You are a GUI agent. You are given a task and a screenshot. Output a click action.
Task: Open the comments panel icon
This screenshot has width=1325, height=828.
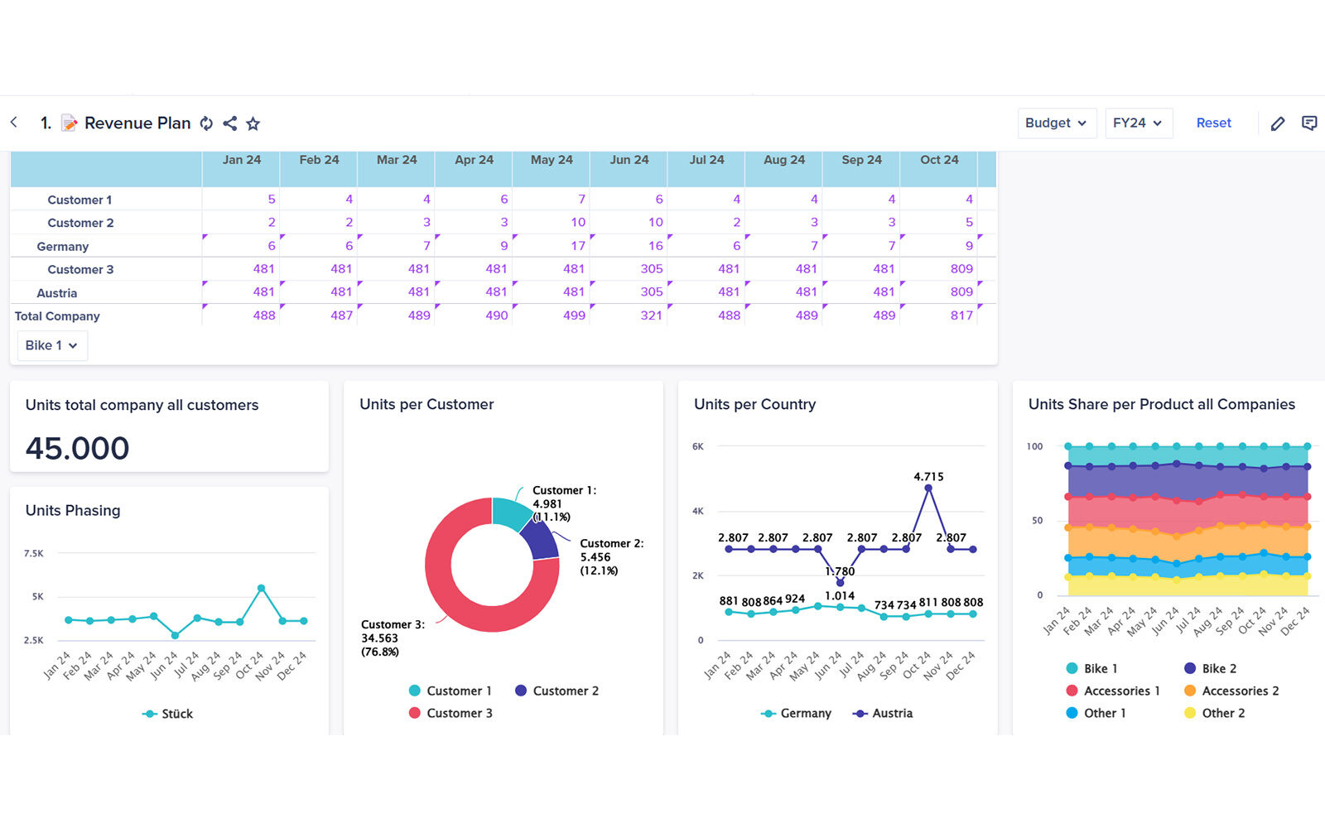pyautogui.click(x=1309, y=123)
